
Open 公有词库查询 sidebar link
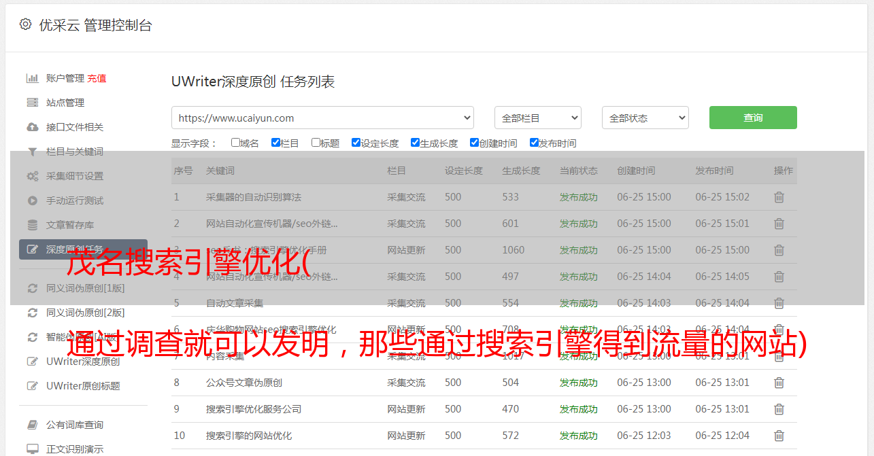tap(75, 425)
